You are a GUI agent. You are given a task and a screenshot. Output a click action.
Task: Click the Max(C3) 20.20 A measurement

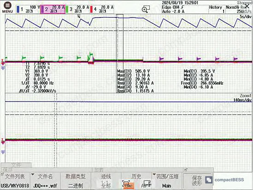coord(134,79)
